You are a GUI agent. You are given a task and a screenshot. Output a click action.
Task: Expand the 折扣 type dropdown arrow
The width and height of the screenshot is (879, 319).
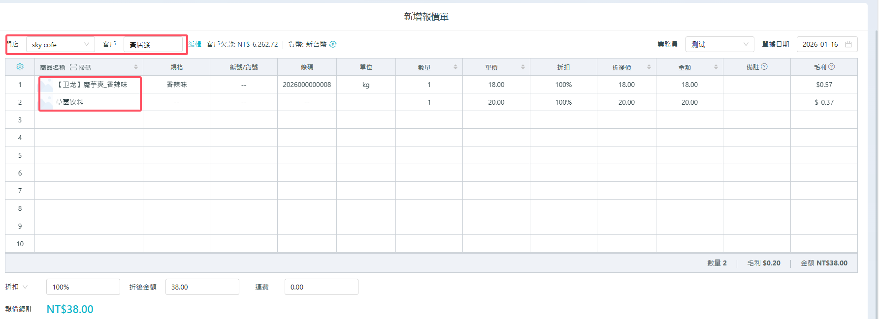(25, 287)
